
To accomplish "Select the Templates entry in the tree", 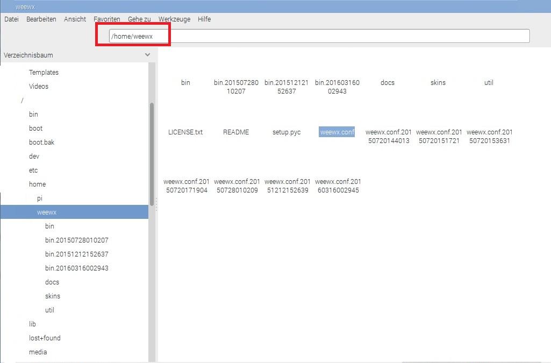I will click(44, 72).
